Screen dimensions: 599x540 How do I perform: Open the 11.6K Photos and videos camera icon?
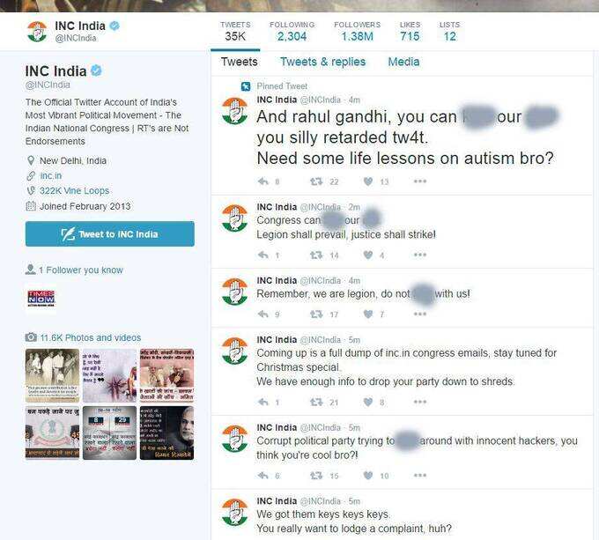click(31, 337)
